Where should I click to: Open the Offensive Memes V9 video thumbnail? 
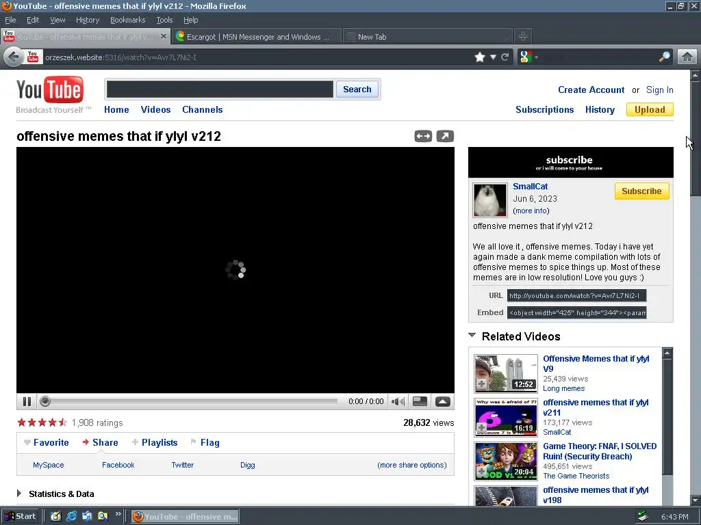[506, 373]
